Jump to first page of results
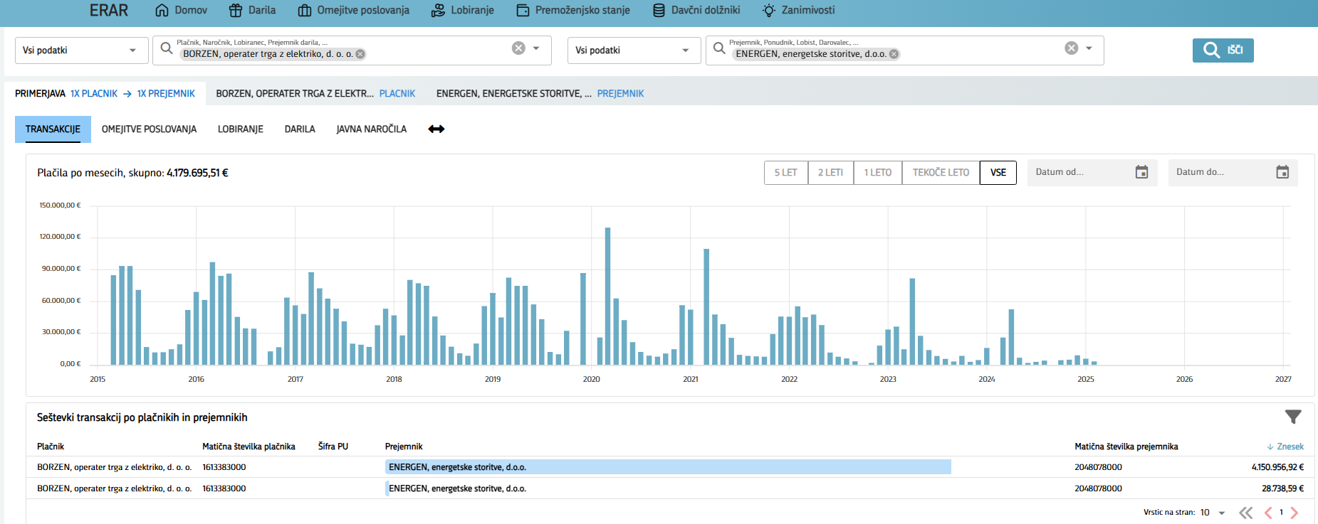 (x=1245, y=513)
